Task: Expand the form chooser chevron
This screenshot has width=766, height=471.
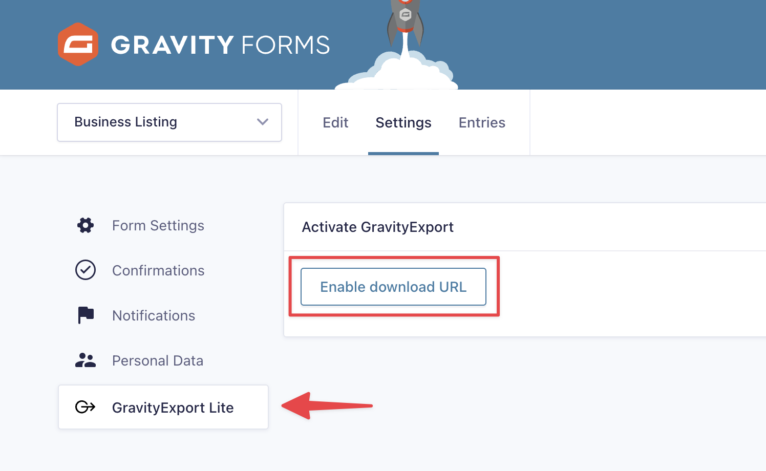Action: (x=262, y=122)
